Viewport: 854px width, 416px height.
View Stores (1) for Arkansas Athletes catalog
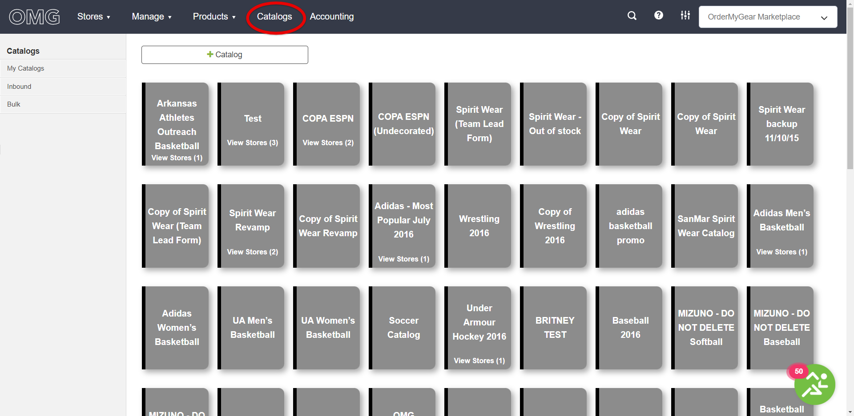pyautogui.click(x=177, y=158)
